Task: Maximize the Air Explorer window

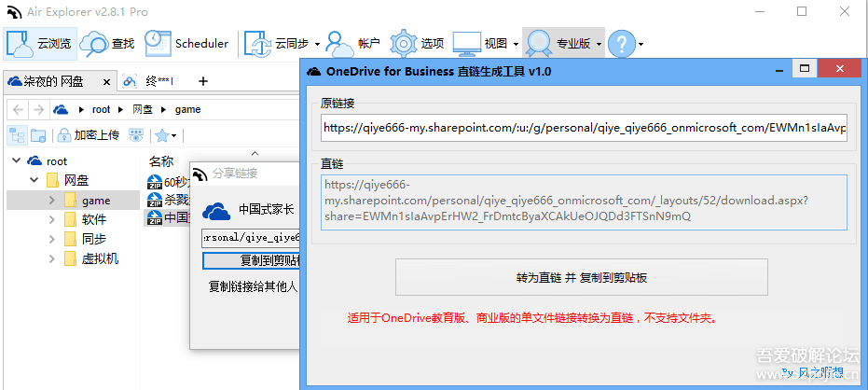Action: click(x=801, y=11)
